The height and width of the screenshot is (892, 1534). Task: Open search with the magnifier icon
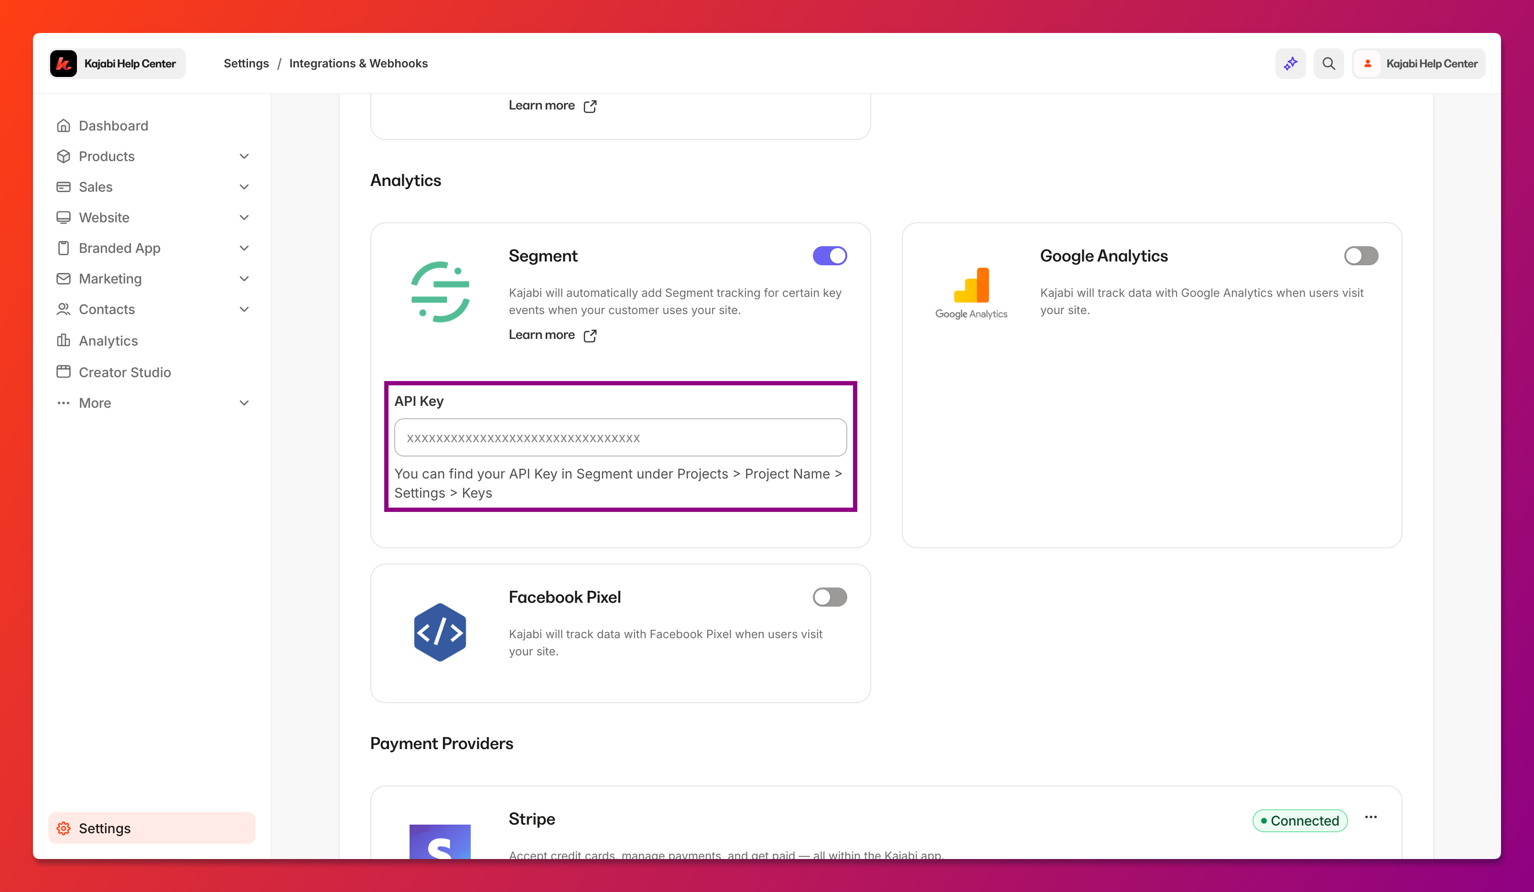1329,63
